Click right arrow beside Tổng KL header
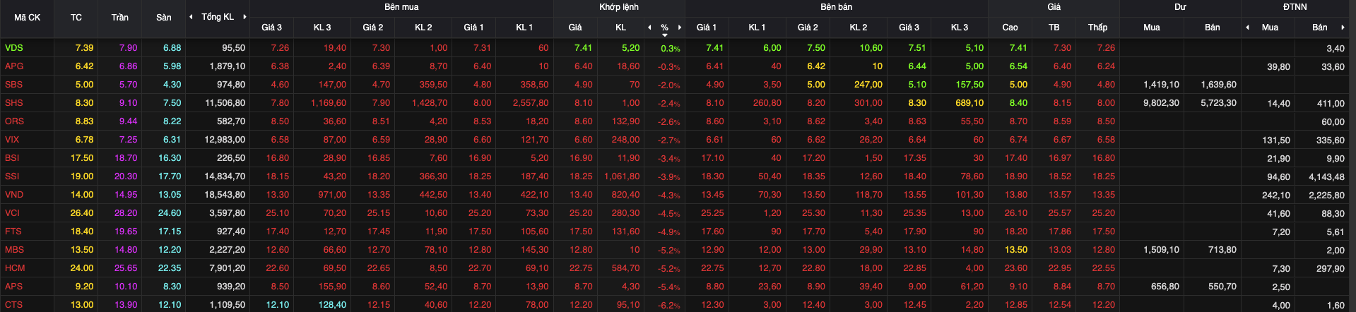The image size is (1356, 312). 244,17
